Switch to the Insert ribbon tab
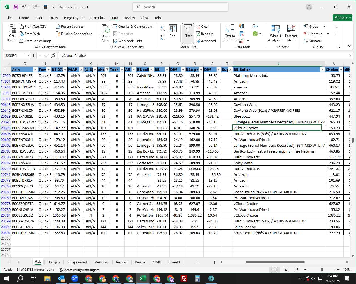Screen dimensions: 356x284 [39, 18]
